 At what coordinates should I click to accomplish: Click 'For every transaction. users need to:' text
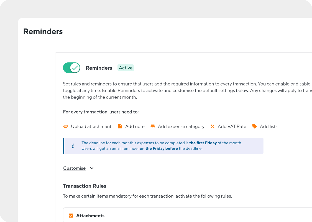click(101, 112)
